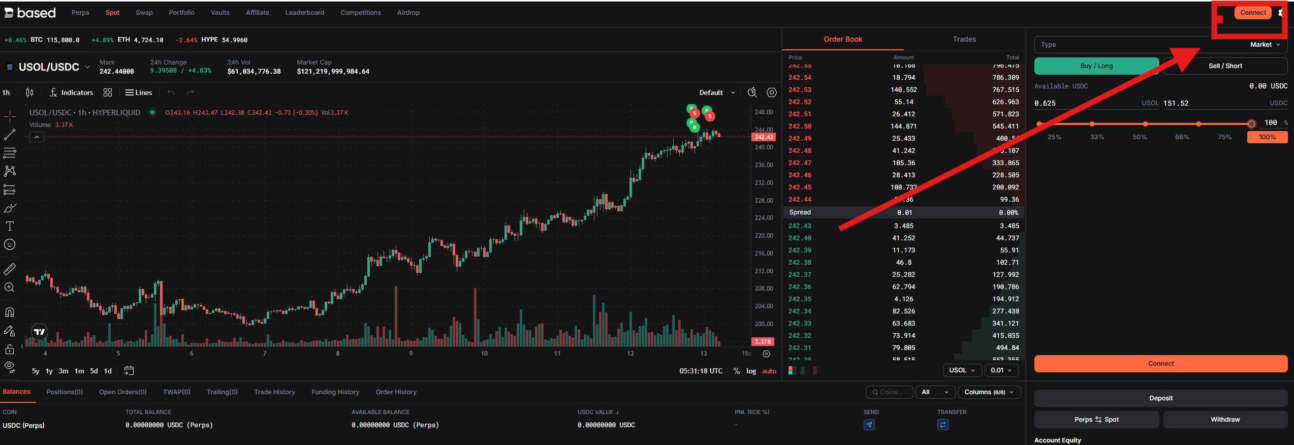Open the Default layout dropdown
Image resolution: width=1294 pixels, height=445 pixels.
(x=717, y=92)
